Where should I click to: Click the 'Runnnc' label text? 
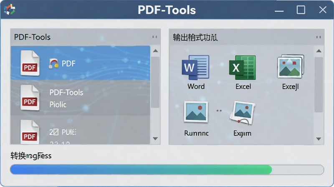point(196,133)
